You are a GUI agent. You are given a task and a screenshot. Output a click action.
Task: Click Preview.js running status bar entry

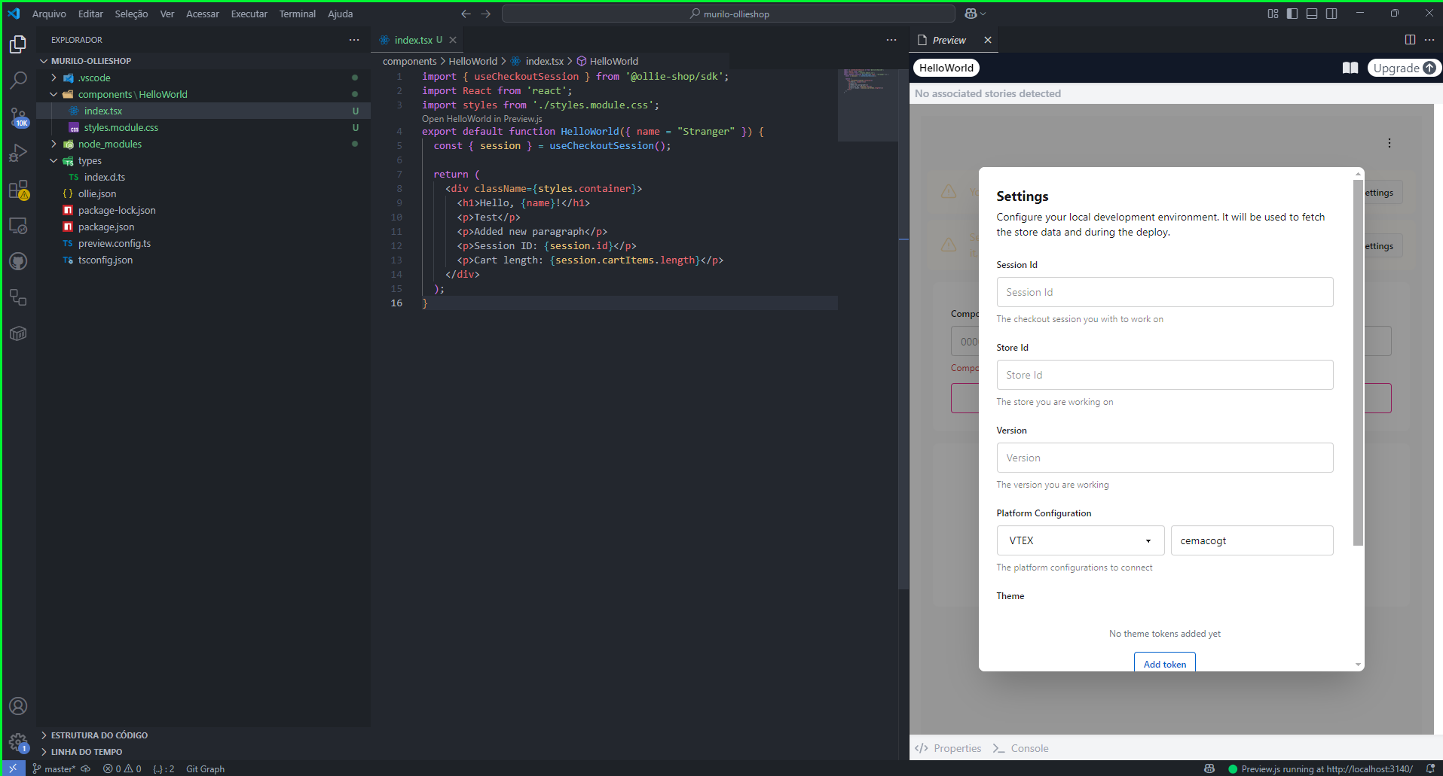coord(1320,768)
